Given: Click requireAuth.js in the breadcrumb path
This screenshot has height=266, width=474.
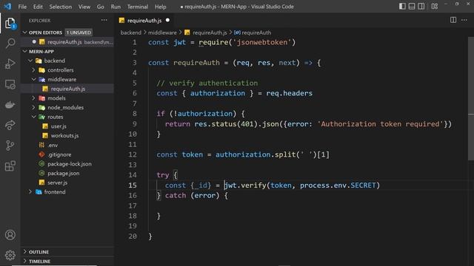Looking at the screenshot, I should coord(210,33).
